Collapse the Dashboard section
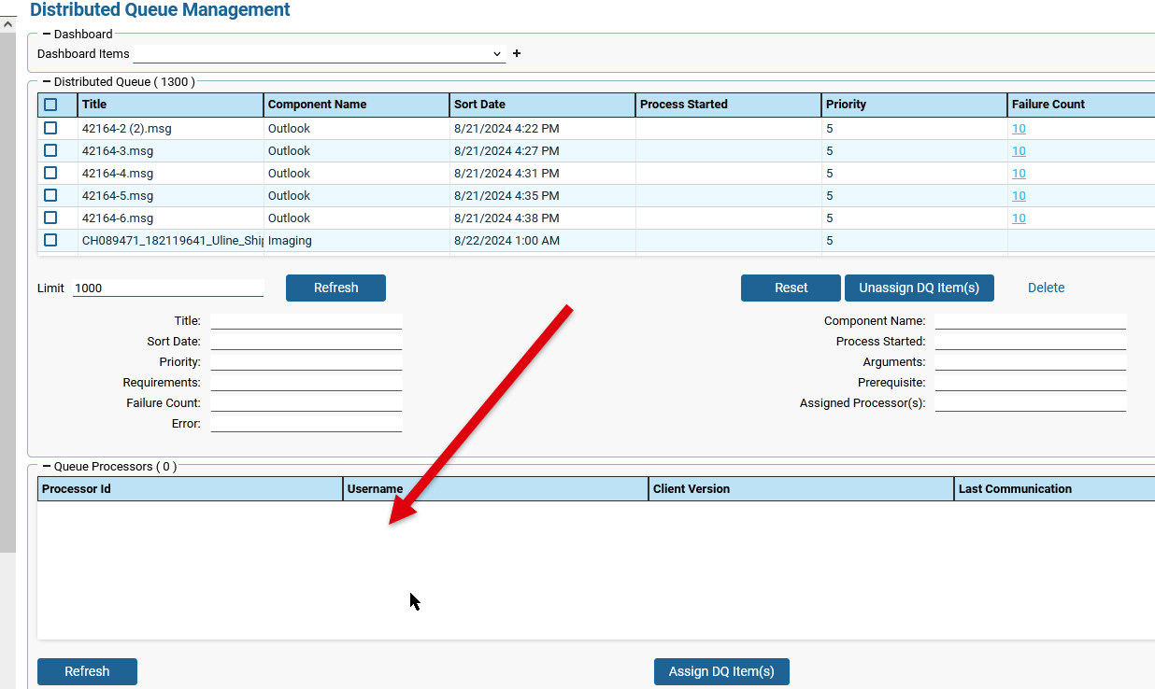 tap(47, 35)
